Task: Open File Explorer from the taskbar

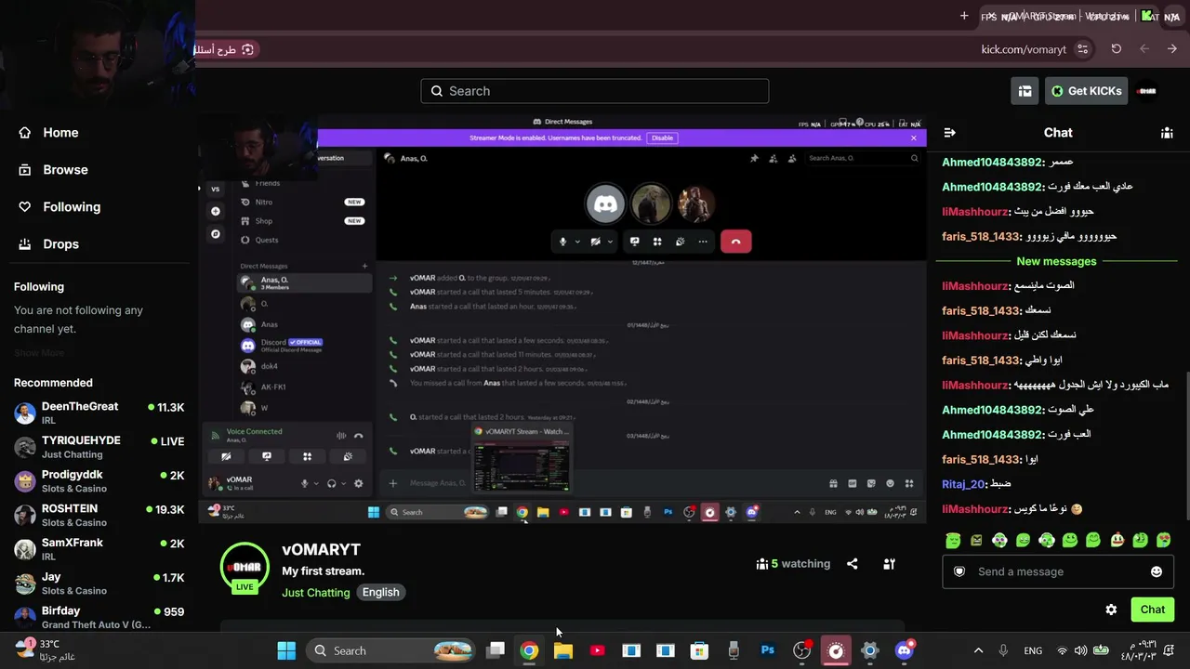Action: pos(563,650)
